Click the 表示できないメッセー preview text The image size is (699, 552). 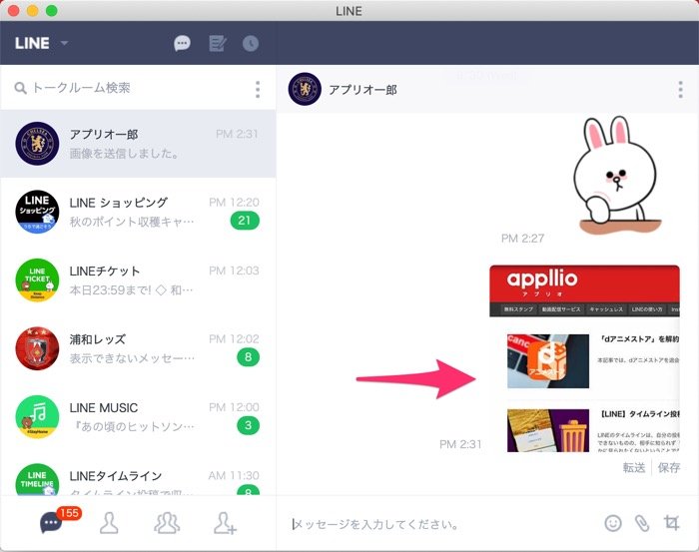132,358
